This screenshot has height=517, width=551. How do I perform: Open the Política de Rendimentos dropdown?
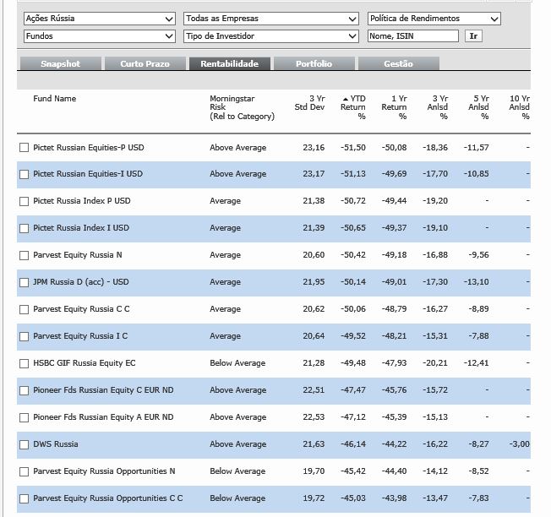click(x=434, y=19)
